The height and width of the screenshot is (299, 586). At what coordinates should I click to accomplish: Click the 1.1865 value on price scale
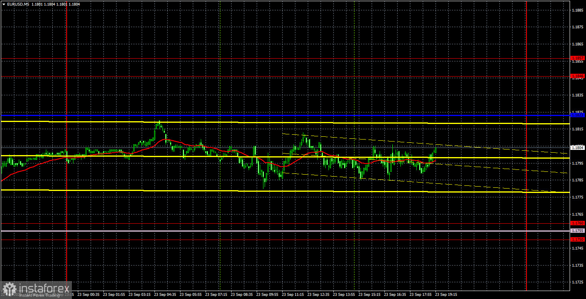(x=578, y=44)
